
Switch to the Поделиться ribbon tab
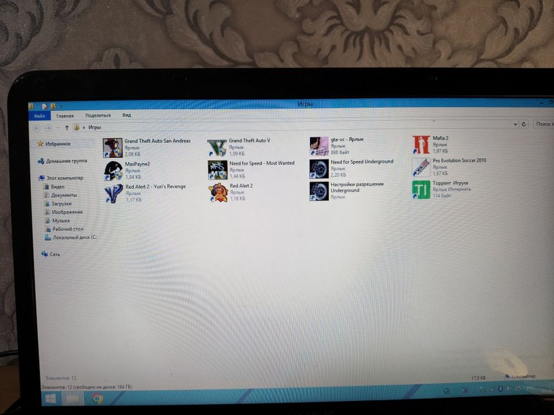[x=98, y=116]
